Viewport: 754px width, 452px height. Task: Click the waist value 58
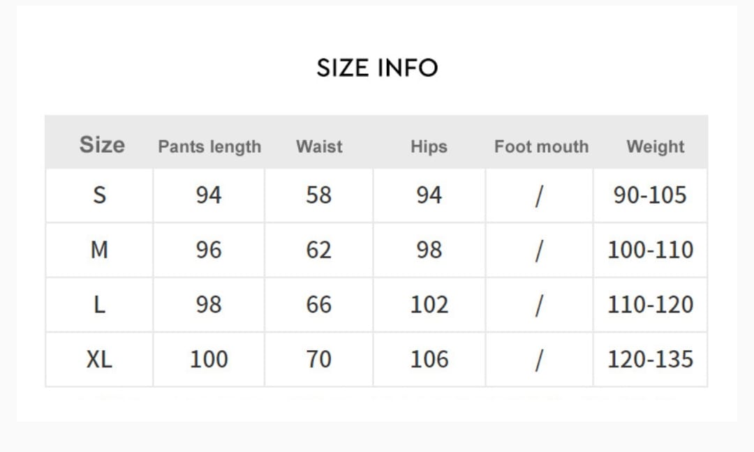pyautogui.click(x=319, y=195)
